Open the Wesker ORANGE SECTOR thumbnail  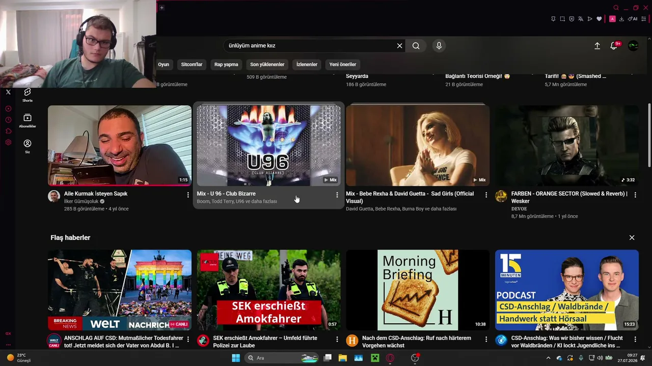point(567,145)
